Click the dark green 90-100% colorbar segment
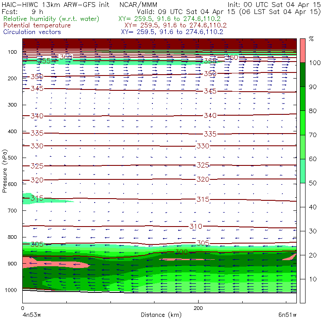323x323 pixels. (x=302, y=75)
